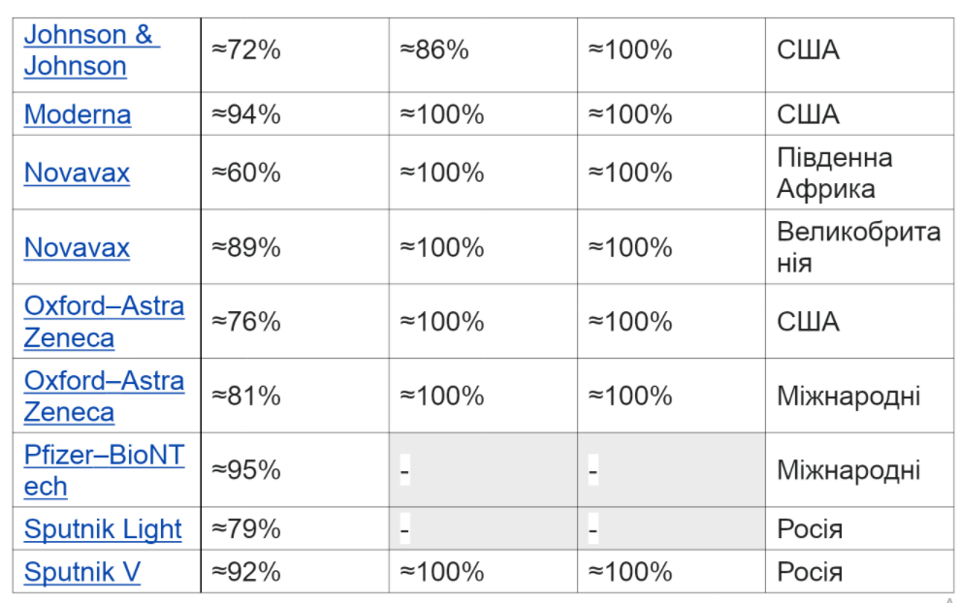Screen dimensions: 959x603
Task: Click the ≈86% cell for Johnson & Johnson
Action: point(434,50)
